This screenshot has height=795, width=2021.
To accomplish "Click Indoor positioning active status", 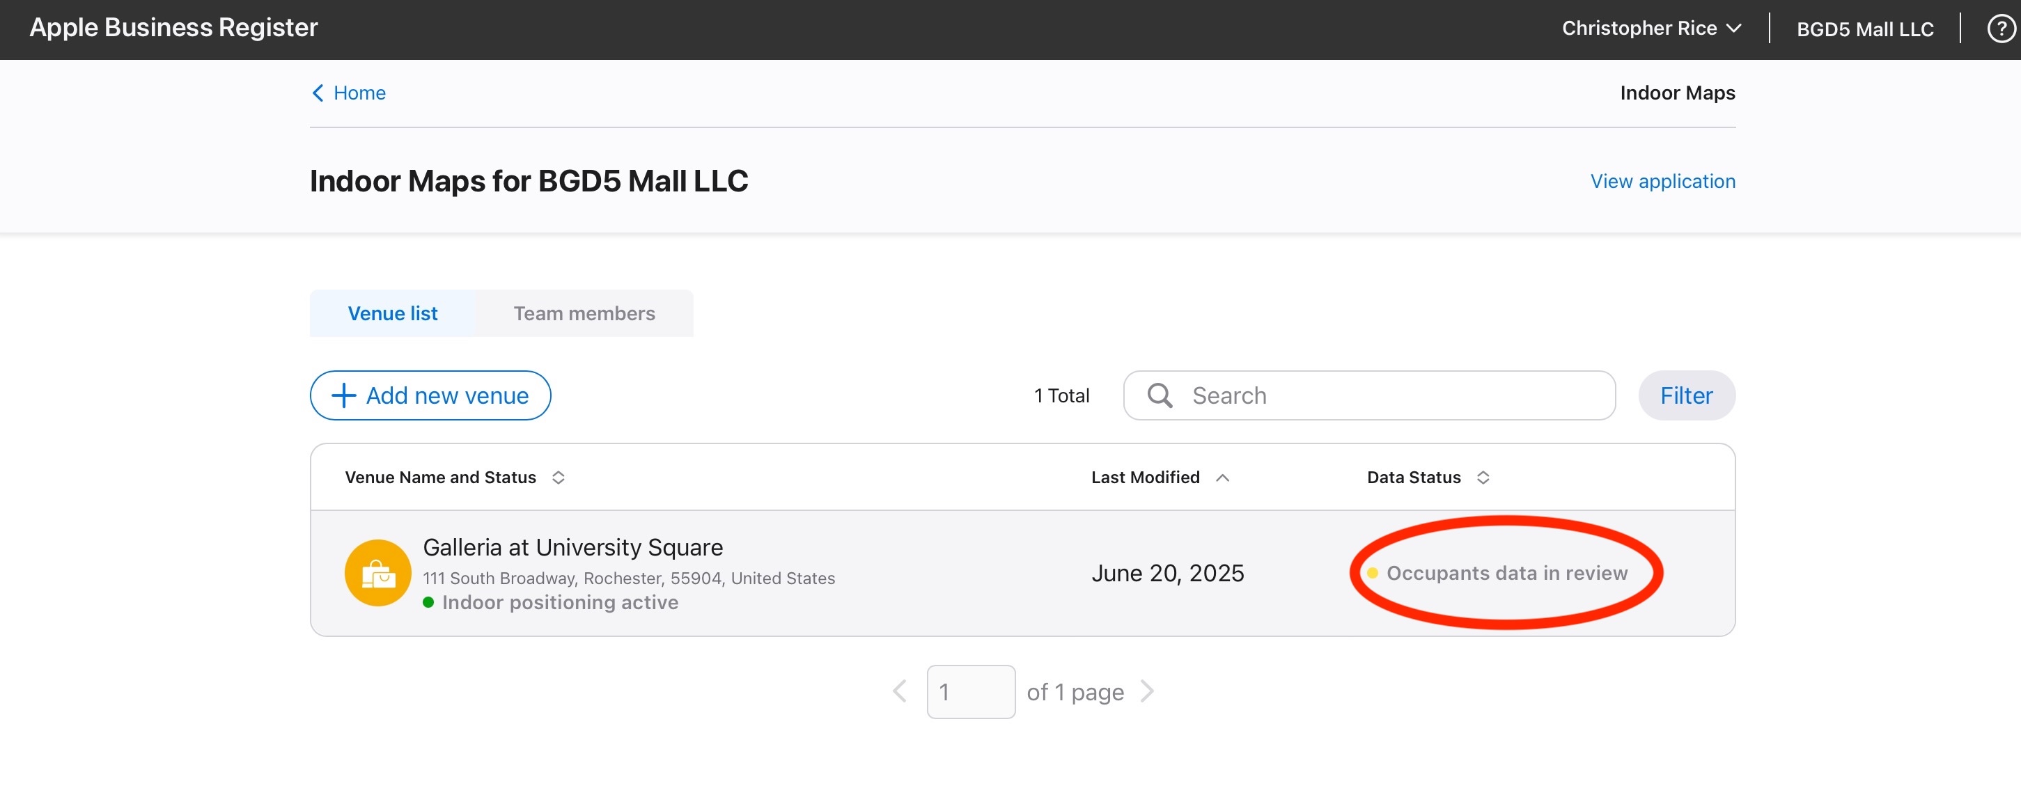I will [x=559, y=602].
